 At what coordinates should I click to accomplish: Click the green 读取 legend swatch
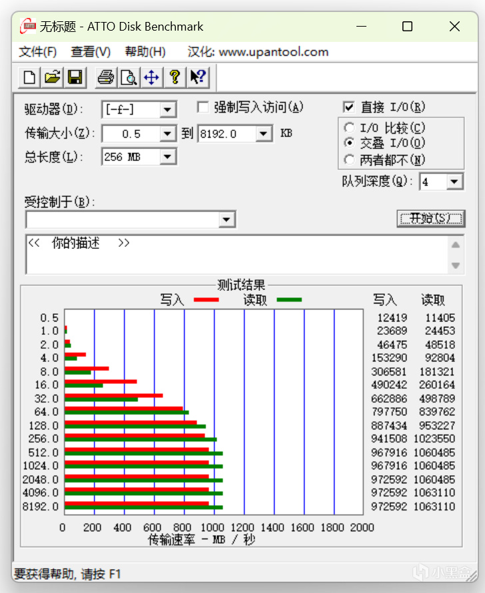(289, 300)
